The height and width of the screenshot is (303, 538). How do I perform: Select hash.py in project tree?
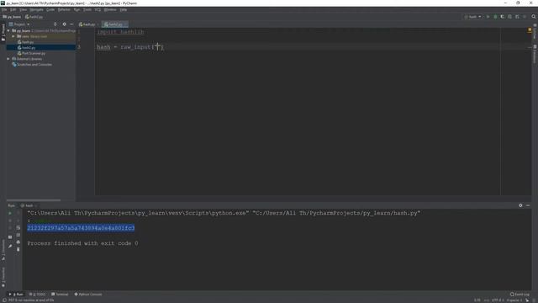tap(28, 42)
